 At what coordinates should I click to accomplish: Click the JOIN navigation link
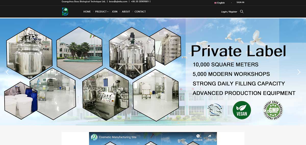(114, 12)
